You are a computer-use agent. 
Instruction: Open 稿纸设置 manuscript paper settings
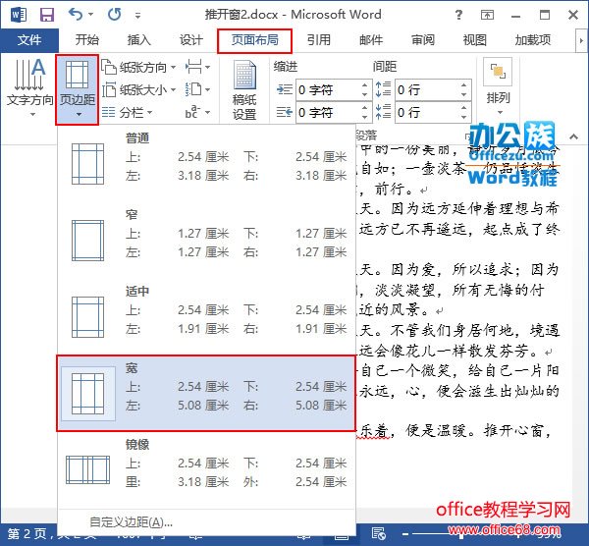(x=244, y=90)
